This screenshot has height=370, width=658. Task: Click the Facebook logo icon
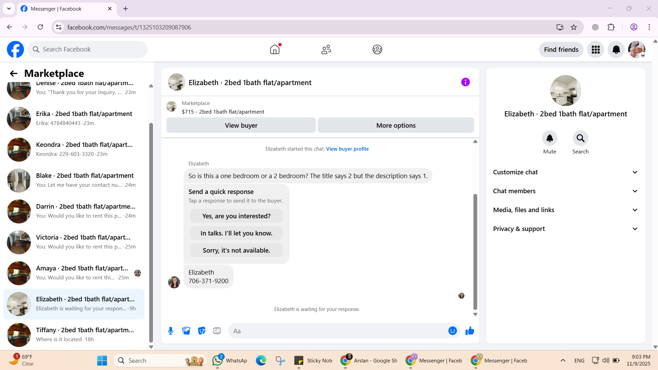click(15, 49)
